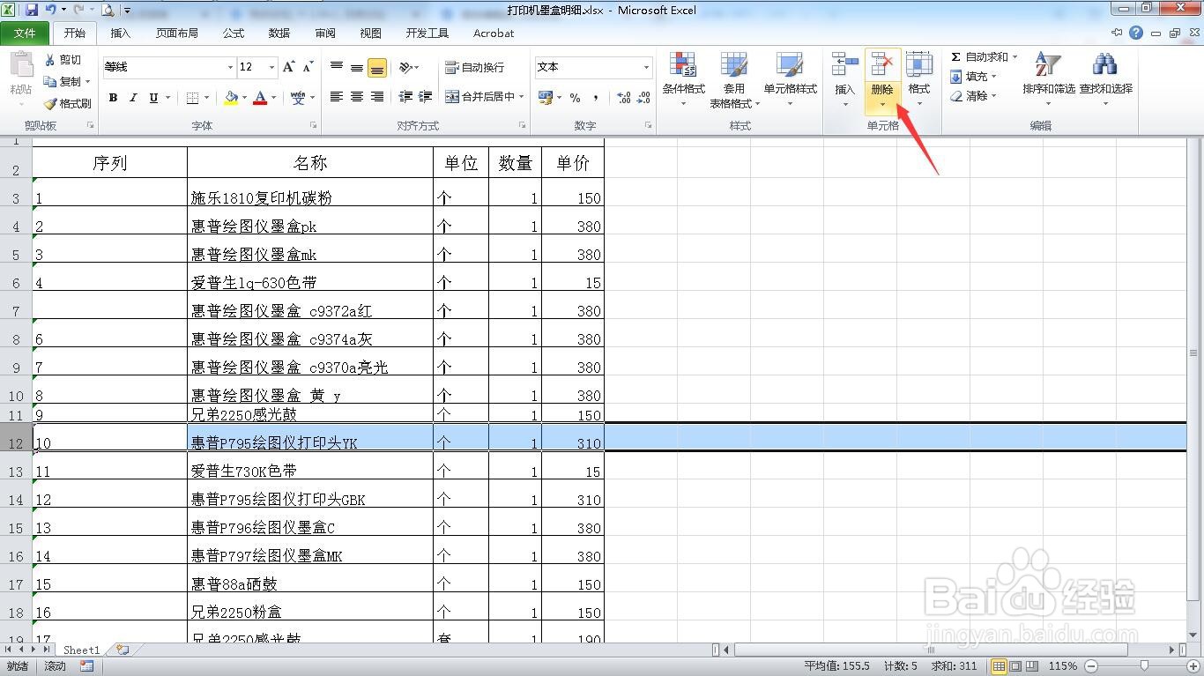
Task: Increase decimal places icon
Action: pos(623,98)
